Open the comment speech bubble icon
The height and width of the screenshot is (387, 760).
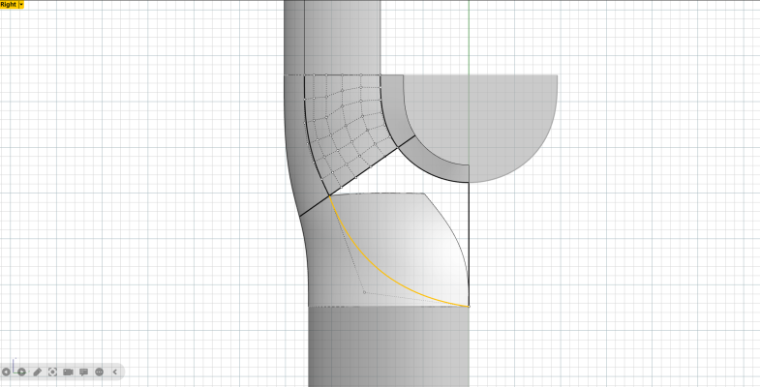pyautogui.click(x=84, y=372)
